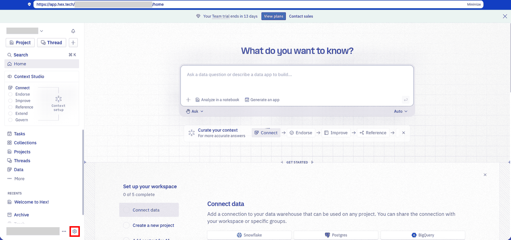Close the Get Started panel
Screen dimensions: 511x240
[485, 175]
